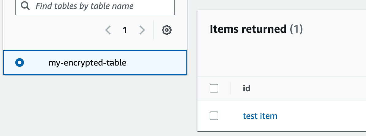The height and width of the screenshot is (136, 366).
Task: Click the separator beside the settings gear
Action: click(154, 30)
